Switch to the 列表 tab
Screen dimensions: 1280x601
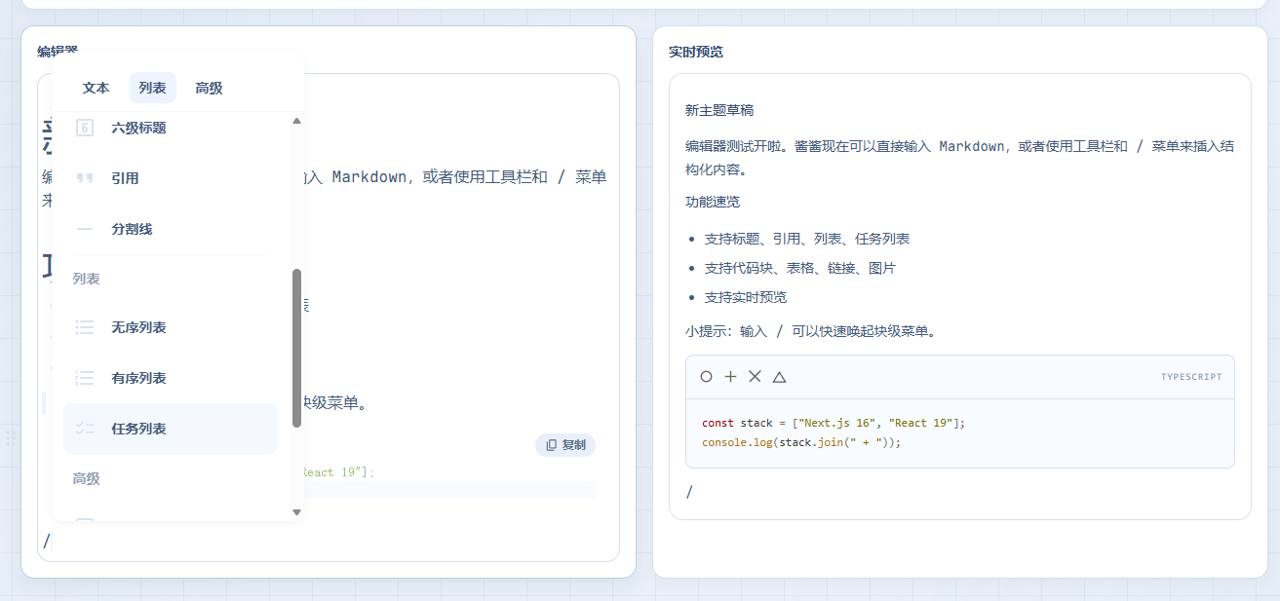click(152, 88)
